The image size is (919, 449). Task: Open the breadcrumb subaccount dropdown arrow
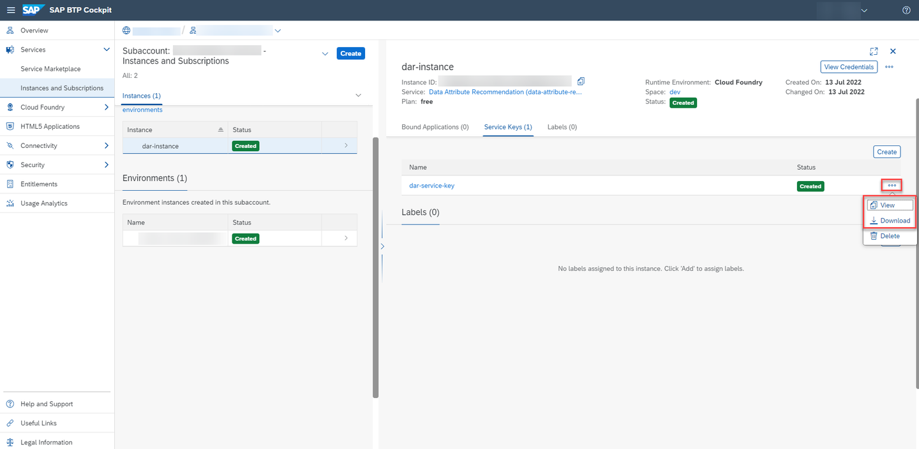point(278,31)
